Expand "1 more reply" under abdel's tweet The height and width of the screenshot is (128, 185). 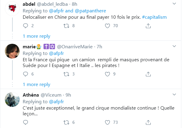pyautogui.click(x=37, y=36)
